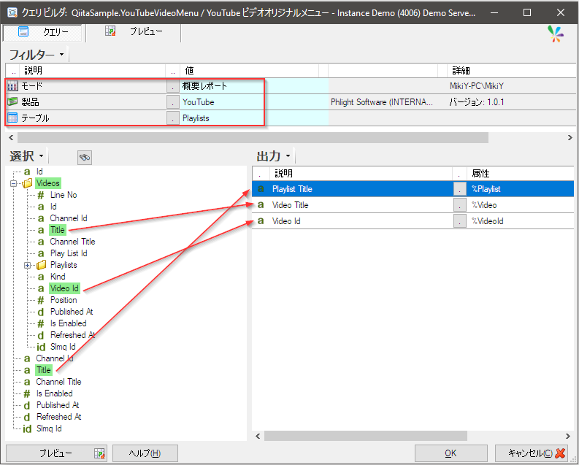The width and height of the screenshot is (579, 465).
Task: Click the モード filter row icon
Action: (x=12, y=86)
